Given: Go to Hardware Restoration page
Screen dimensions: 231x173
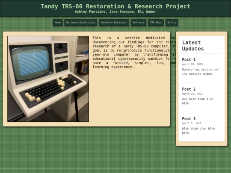Looking at the screenshot, I should click(81, 23).
